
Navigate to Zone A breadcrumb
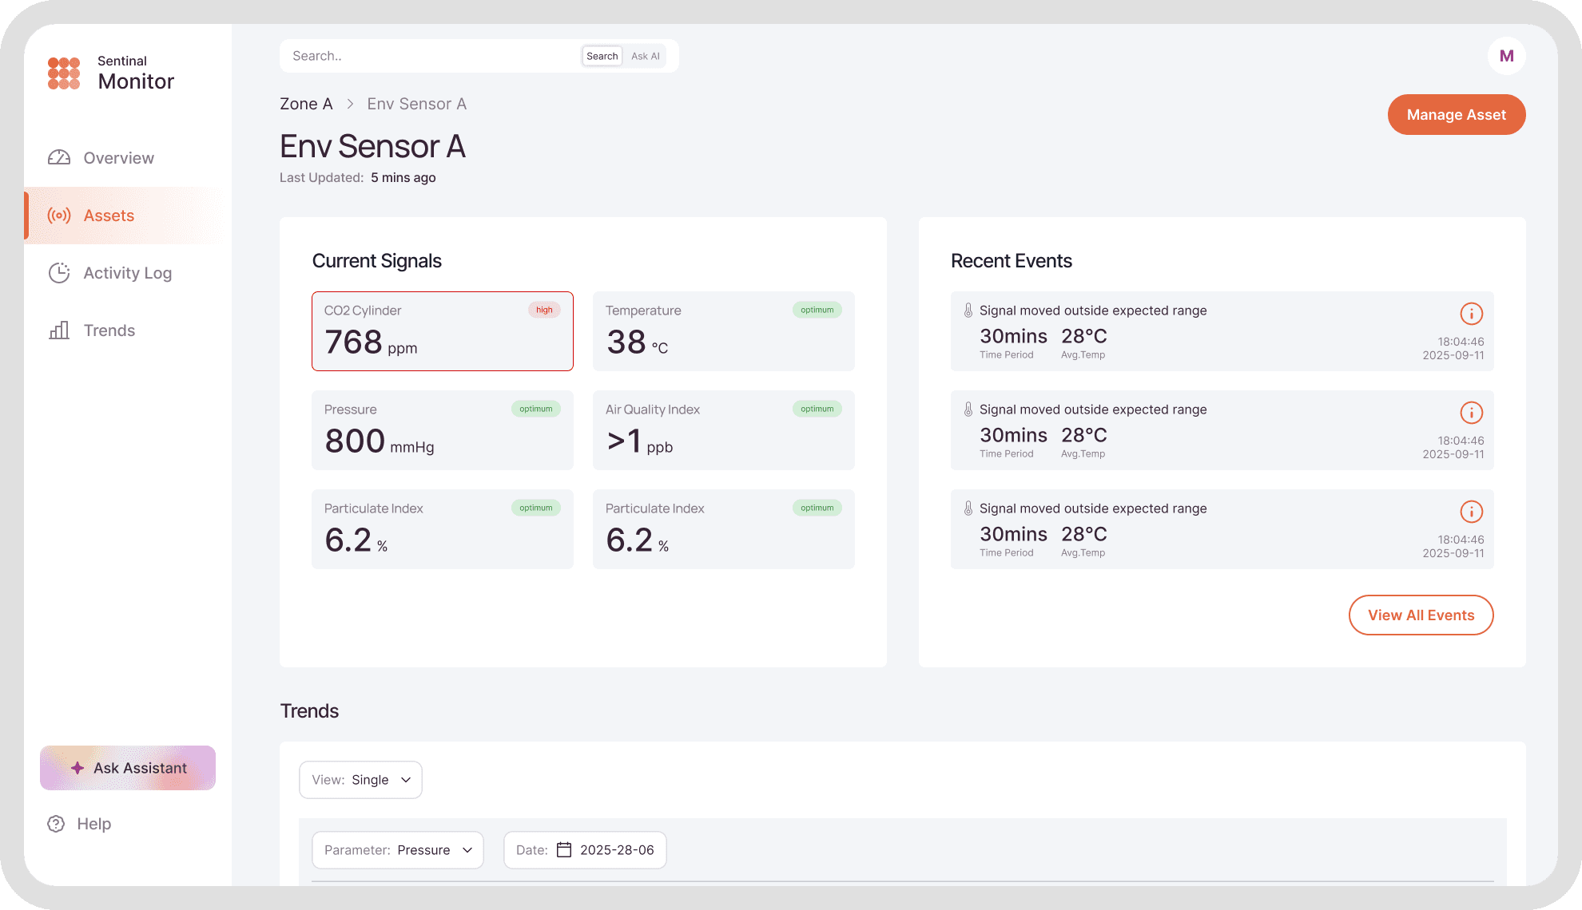pyautogui.click(x=306, y=104)
